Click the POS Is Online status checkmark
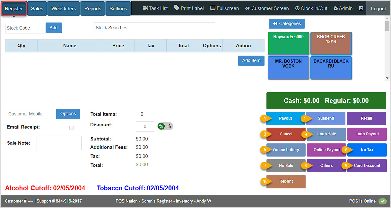Image resolution: width=391 pixels, height=208 pixels. (383, 201)
